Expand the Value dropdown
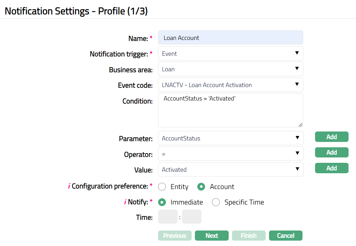356x246 pixels. (230, 170)
